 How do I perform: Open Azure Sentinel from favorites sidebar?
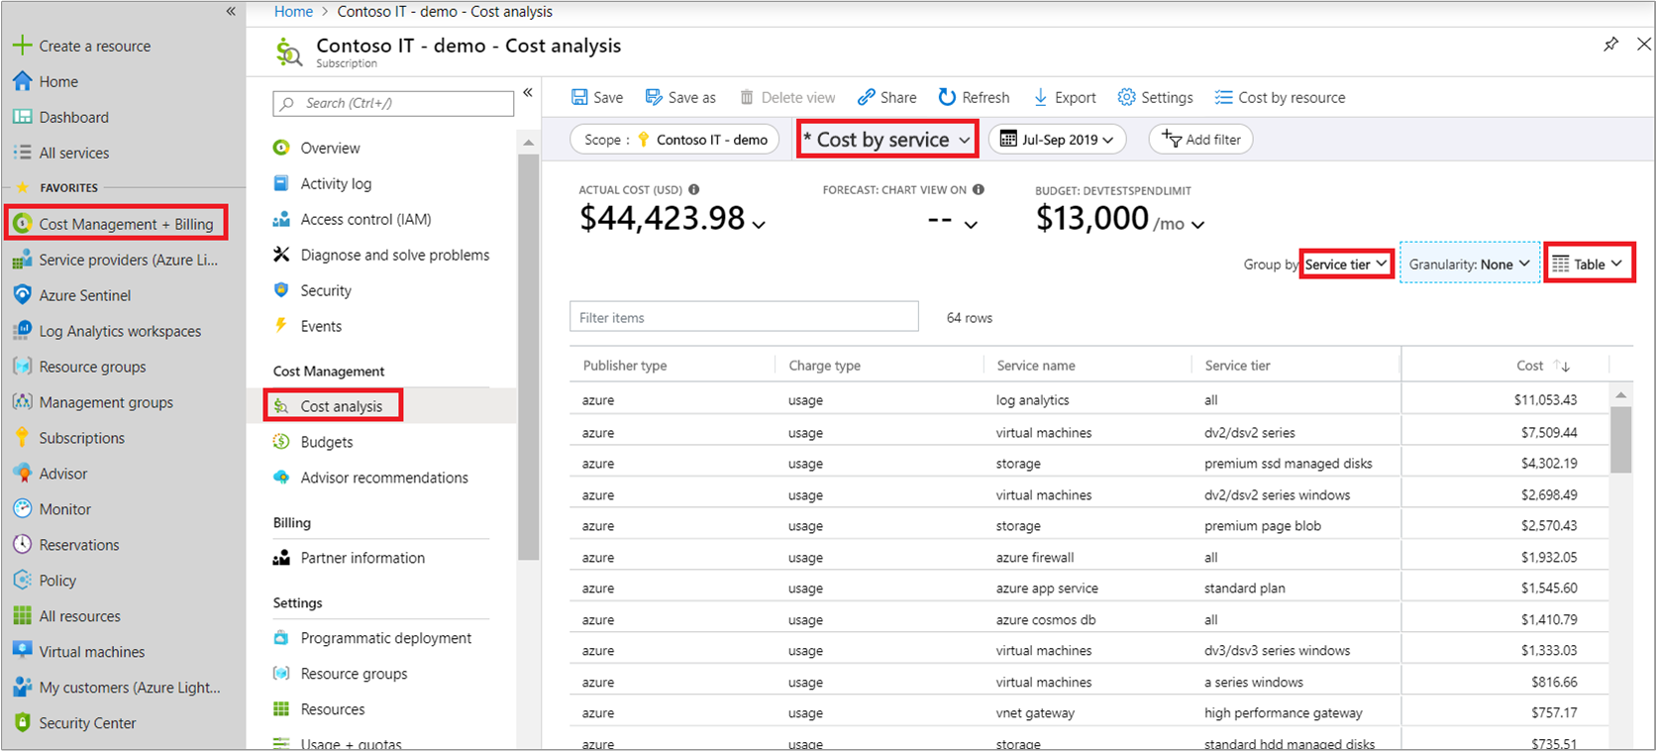(84, 295)
